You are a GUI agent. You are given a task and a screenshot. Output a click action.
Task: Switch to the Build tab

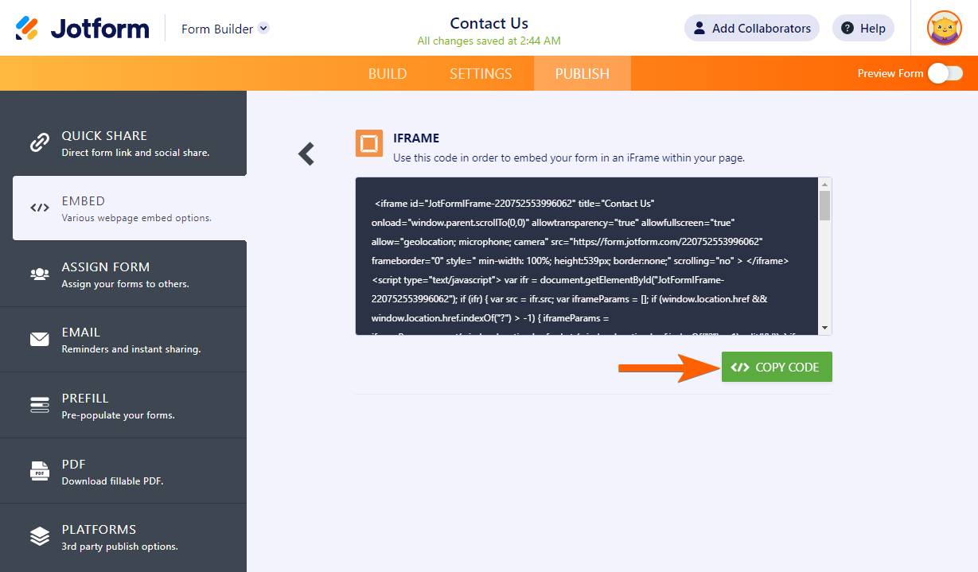pyautogui.click(x=388, y=73)
